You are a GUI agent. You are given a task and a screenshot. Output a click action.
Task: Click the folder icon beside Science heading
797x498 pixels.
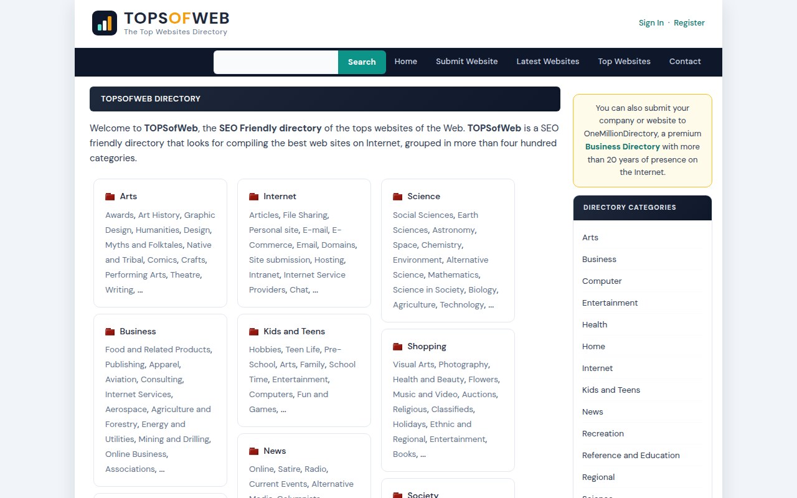point(398,197)
